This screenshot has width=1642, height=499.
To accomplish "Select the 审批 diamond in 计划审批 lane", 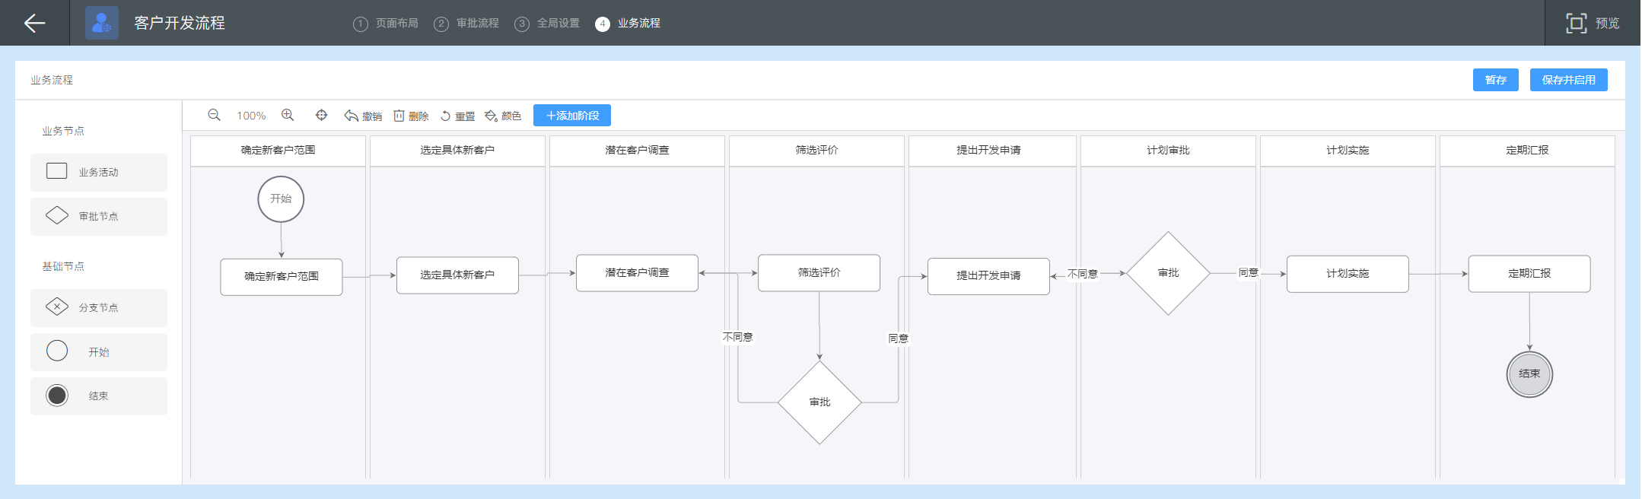I will tap(1168, 273).
